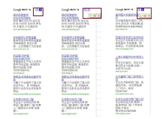
Task: Open 好的窗帘让家更温馨 ad in the panel without a tooltip
Action: 25,37
